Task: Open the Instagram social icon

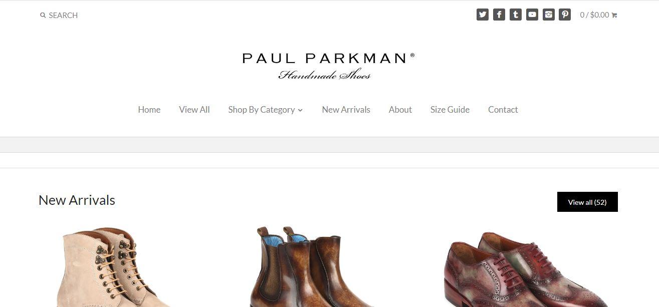Action: click(x=549, y=15)
